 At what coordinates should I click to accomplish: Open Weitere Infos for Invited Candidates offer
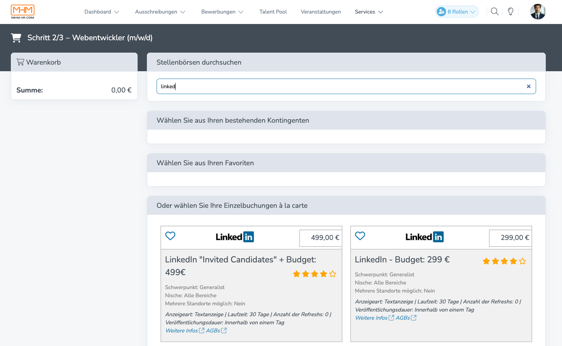tap(185, 331)
